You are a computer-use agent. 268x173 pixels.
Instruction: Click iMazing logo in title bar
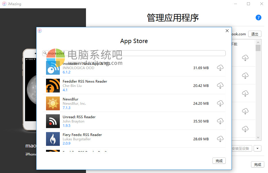tap(4, 3)
